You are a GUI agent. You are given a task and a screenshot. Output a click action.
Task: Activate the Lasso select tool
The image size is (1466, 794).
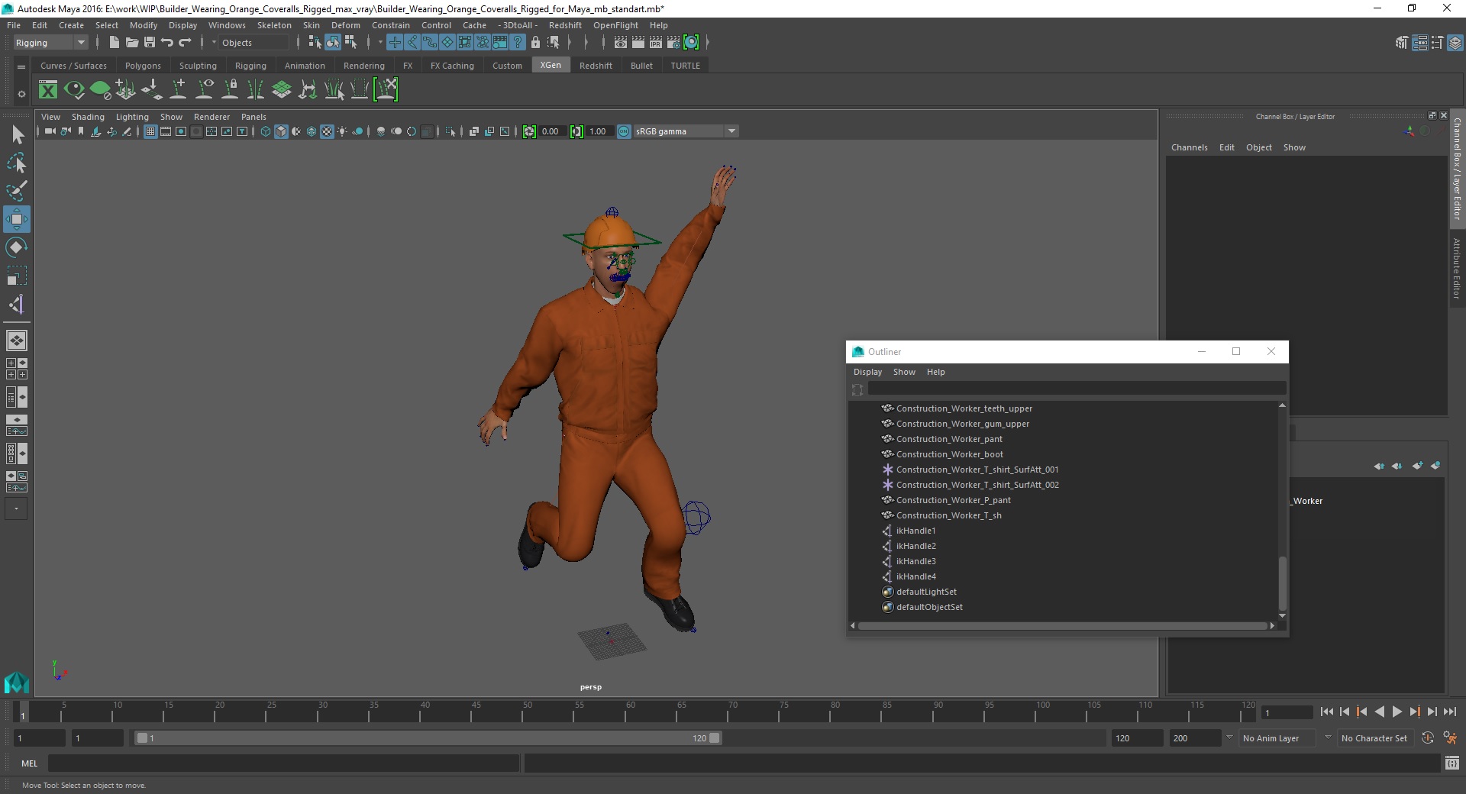pyautogui.click(x=17, y=163)
